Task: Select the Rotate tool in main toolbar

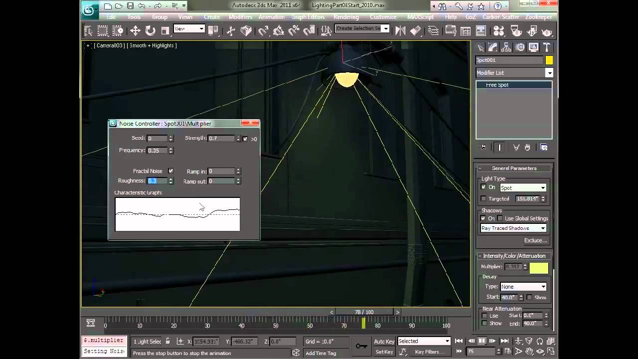Action: 150,31
